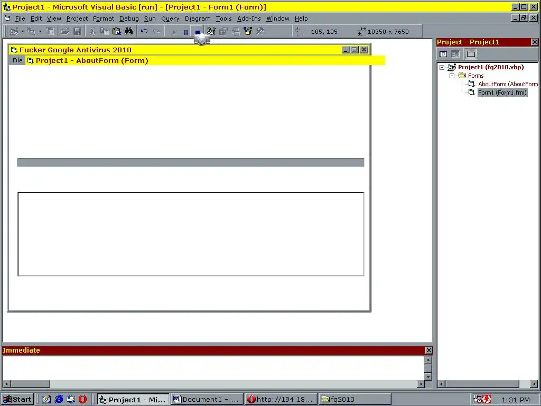Click the Redo arrow icon
541x406 pixels.
tap(156, 31)
